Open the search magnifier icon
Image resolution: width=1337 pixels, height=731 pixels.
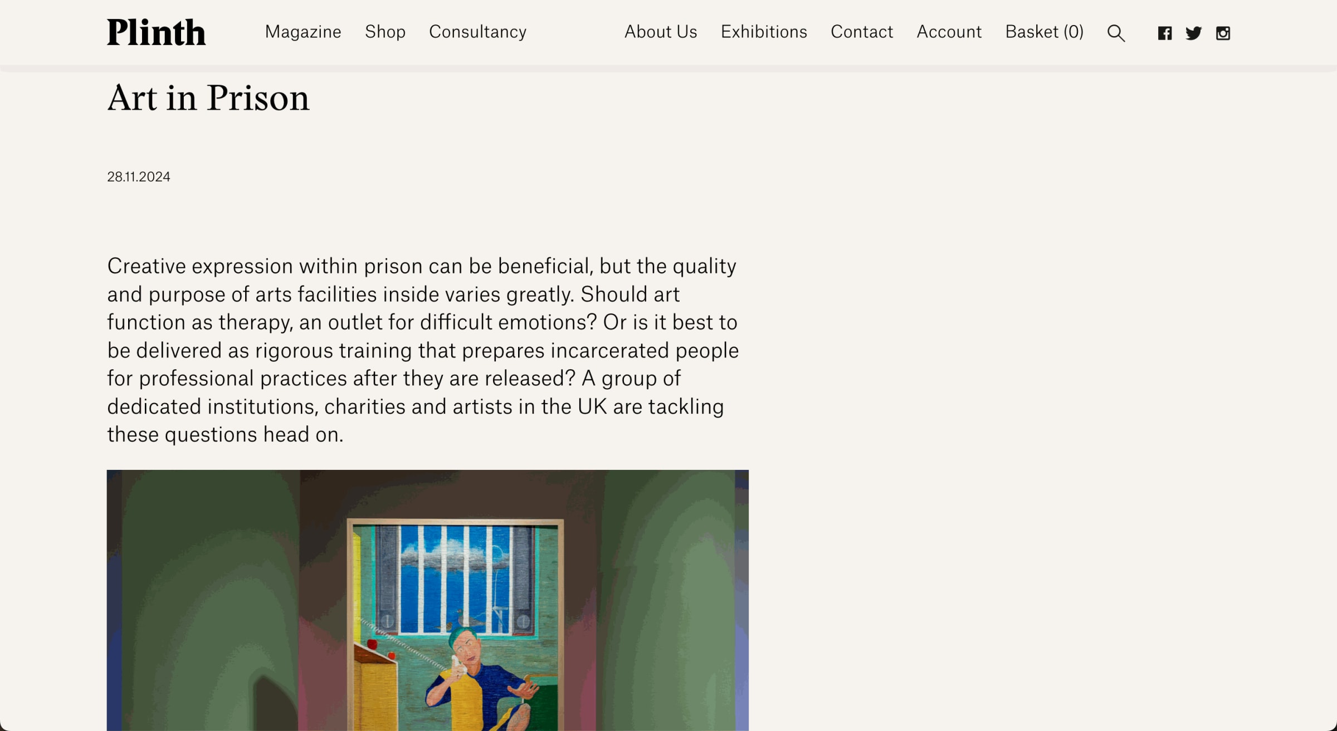(1116, 33)
